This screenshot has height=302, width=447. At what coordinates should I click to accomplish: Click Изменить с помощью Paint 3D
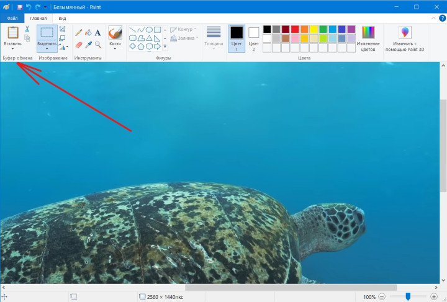(405, 38)
